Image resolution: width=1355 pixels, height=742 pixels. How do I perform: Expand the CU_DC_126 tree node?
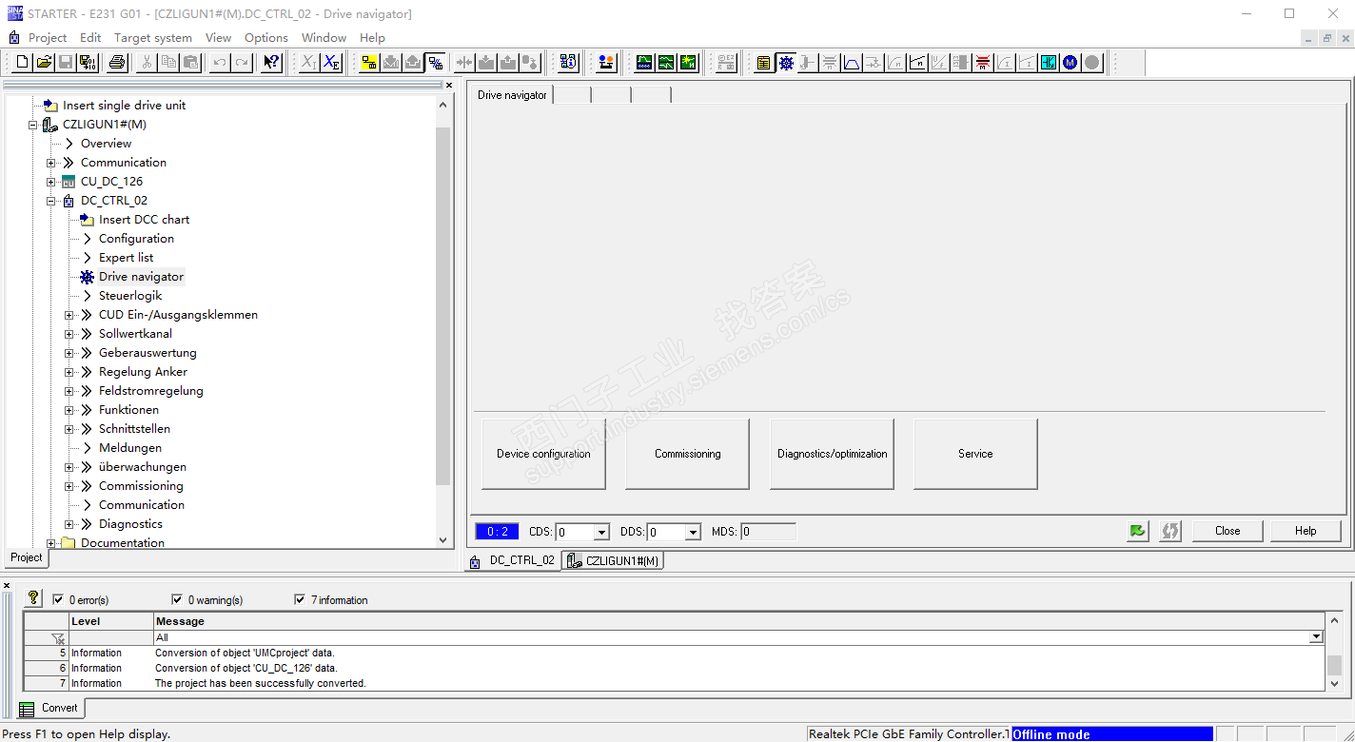[51, 182]
